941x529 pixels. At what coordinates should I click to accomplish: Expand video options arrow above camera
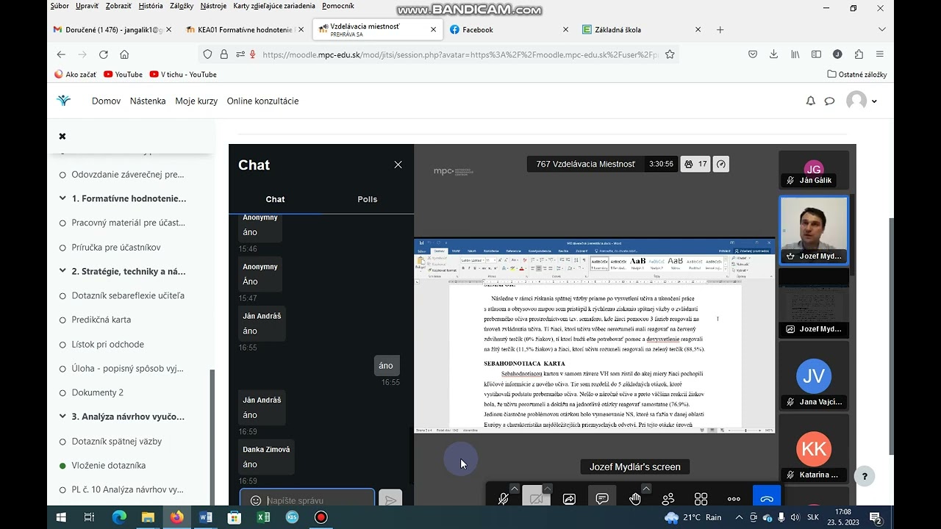tap(548, 489)
